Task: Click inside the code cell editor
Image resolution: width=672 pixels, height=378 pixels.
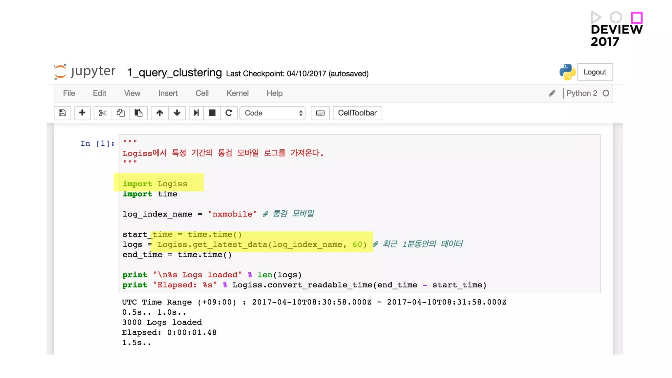Action: 359,213
